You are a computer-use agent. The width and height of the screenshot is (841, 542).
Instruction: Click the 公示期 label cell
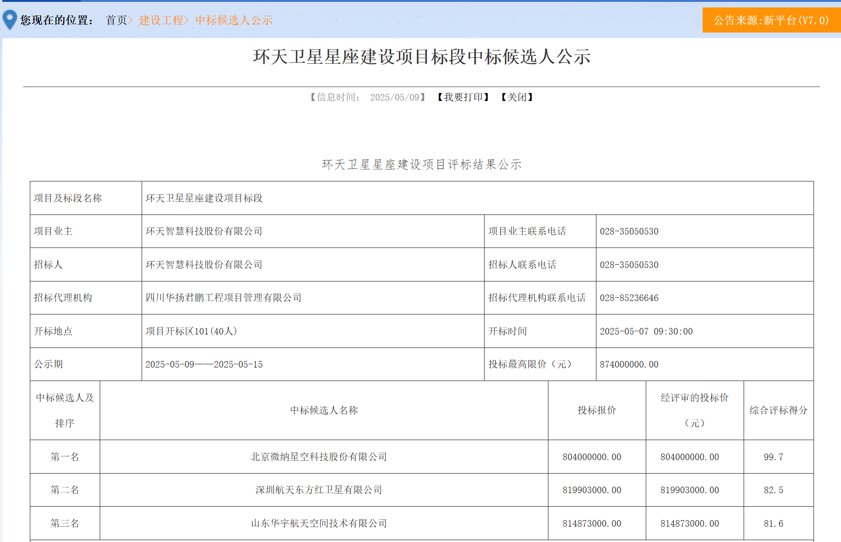(86, 364)
